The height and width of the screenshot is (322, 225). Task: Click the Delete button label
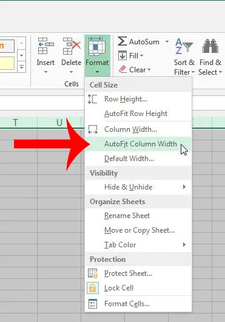point(72,63)
